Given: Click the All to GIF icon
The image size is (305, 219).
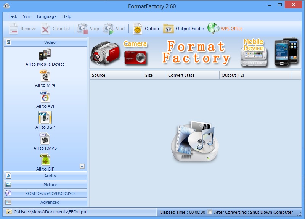Looking at the screenshot, I should [45, 160].
